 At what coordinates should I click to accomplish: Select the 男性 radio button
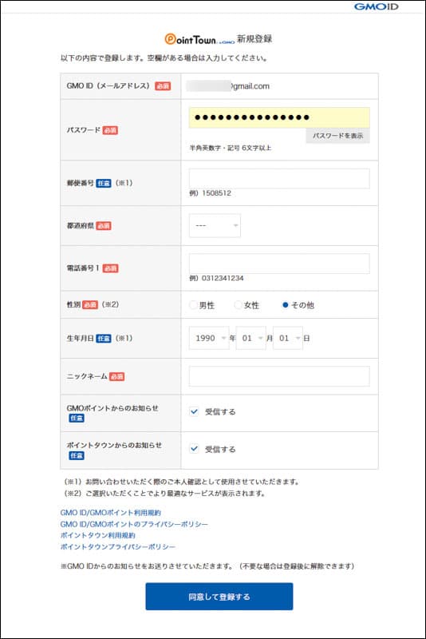point(193,305)
